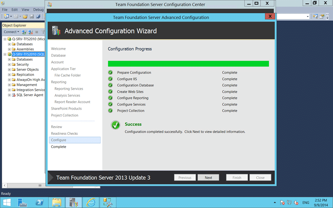Expand the Assemblies folder node
333x208 pixels.
click(x=9, y=49)
